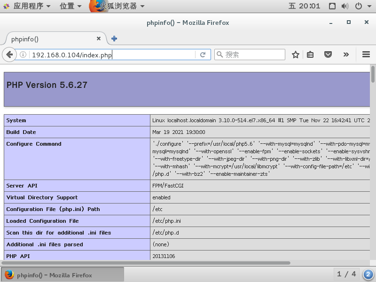Click search magnifier icon in search box
Screen dimensions: 376x282
coord(219,55)
